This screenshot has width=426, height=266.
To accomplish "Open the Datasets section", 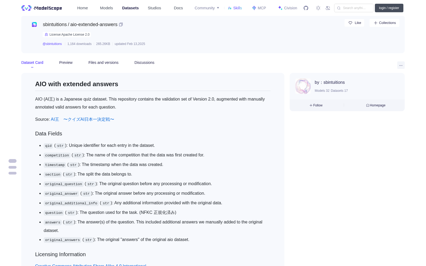I will [130, 8].
